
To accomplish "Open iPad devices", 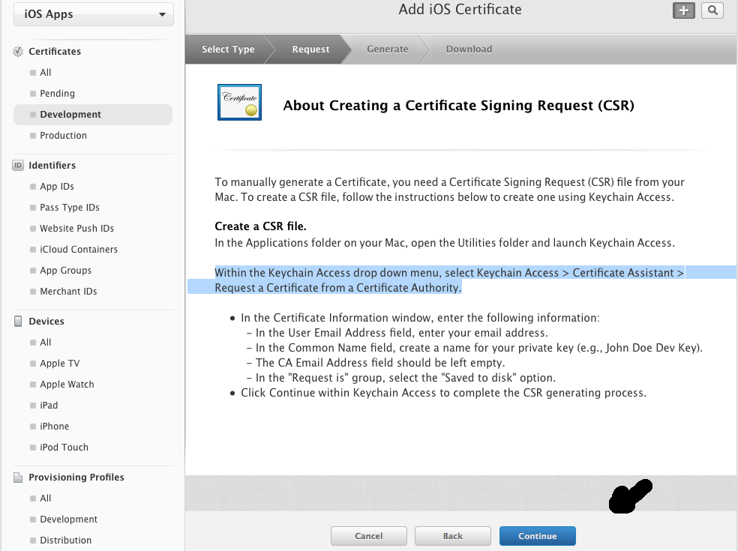I will click(49, 405).
